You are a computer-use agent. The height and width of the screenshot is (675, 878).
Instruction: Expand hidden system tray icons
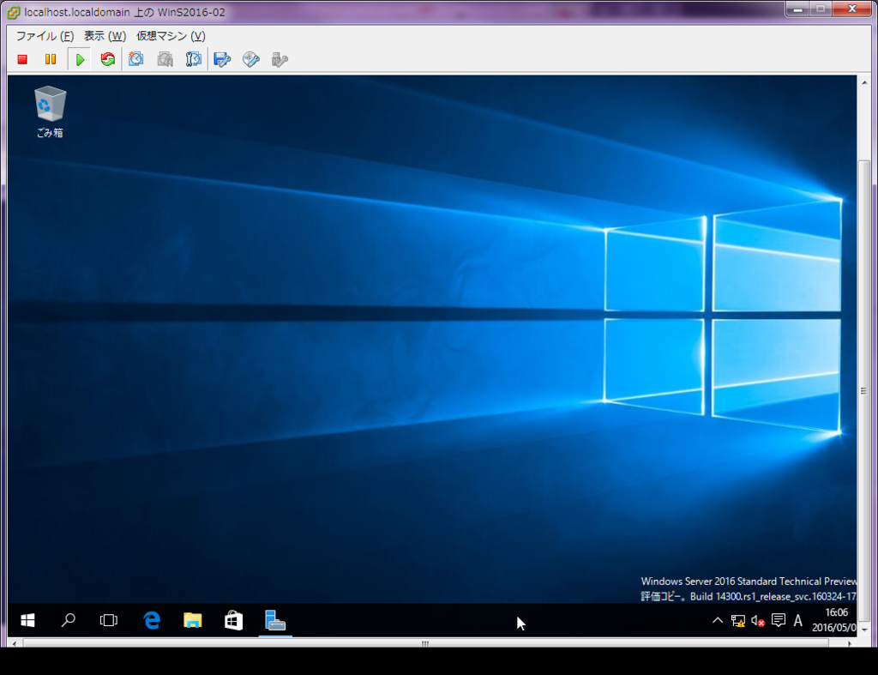(x=719, y=620)
